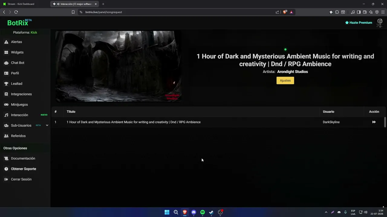This screenshot has height=217, width=387.
Task: Go to Chat Bot in sidebar
Action: click(x=18, y=63)
